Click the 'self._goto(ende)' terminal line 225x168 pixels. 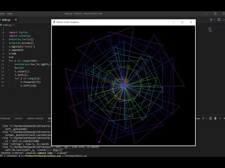pos(16,129)
